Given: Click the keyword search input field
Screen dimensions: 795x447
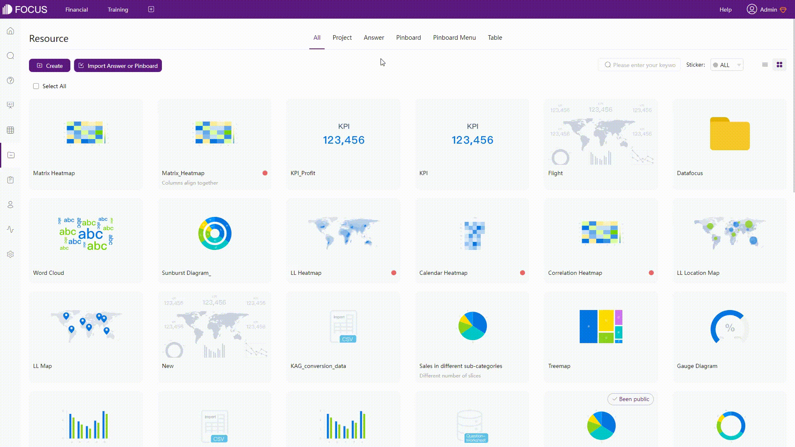Looking at the screenshot, I should (639, 65).
